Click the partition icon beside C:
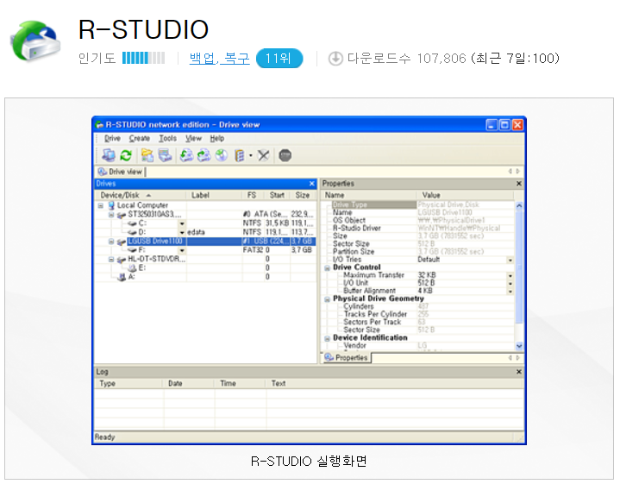 coord(132,223)
